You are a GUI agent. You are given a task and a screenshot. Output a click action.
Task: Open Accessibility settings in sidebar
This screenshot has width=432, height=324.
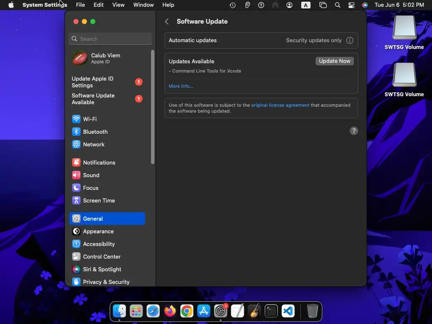coord(107,244)
